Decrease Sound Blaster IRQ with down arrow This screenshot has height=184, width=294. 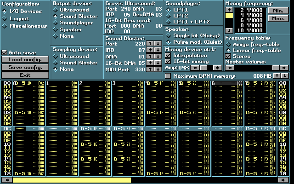click(158, 50)
